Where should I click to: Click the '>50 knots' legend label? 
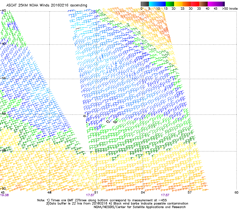click(230, 9)
